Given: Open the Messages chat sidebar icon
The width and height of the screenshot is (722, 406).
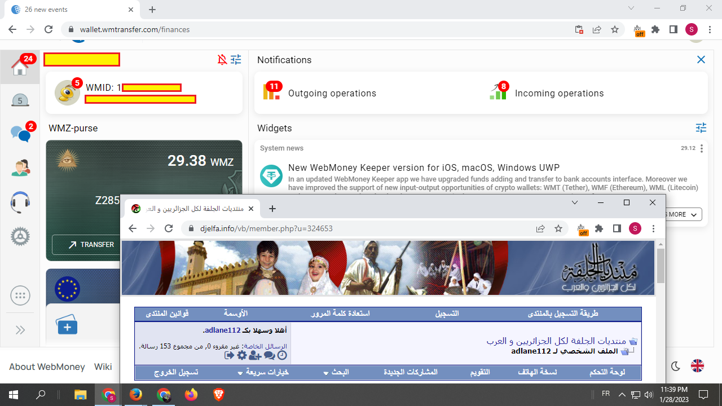Looking at the screenshot, I should click(x=20, y=134).
